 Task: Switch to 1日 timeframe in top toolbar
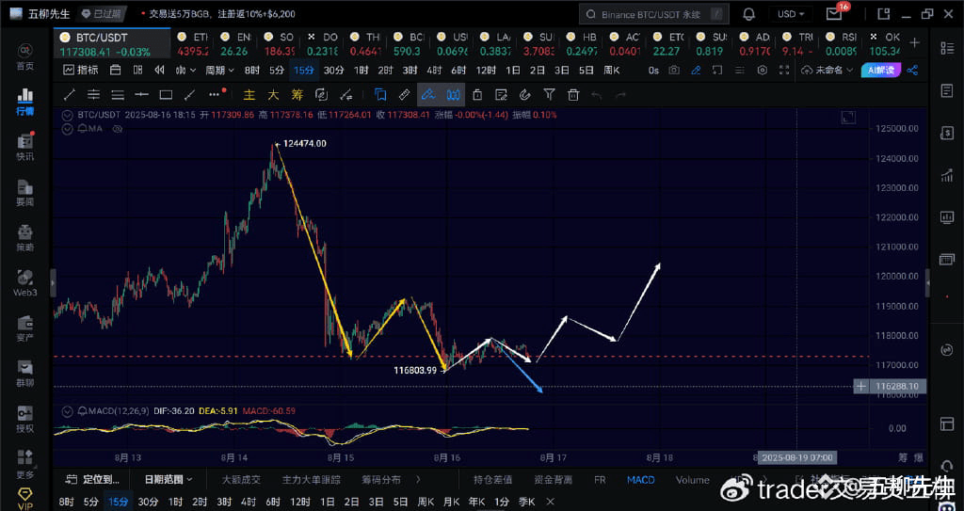coord(513,70)
